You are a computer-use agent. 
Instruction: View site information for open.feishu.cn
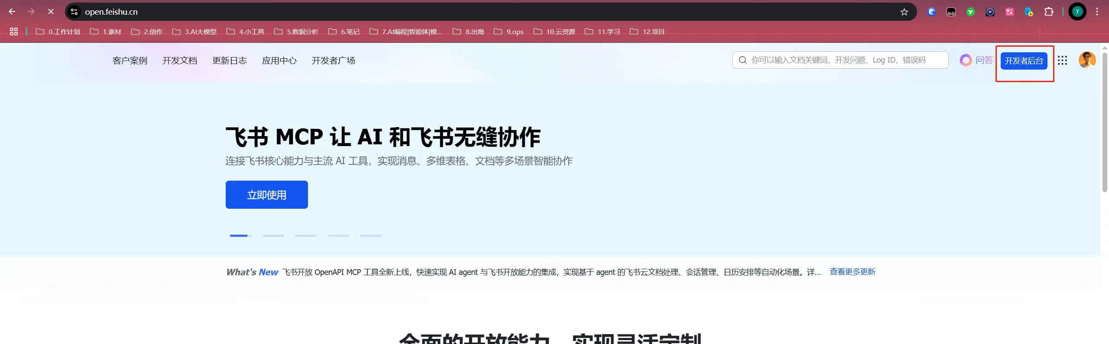pyautogui.click(x=75, y=12)
